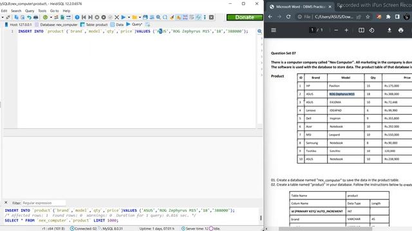Zoom in the PDF with the plus button
This screenshot has width=412, height=231.
(x=346, y=30)
